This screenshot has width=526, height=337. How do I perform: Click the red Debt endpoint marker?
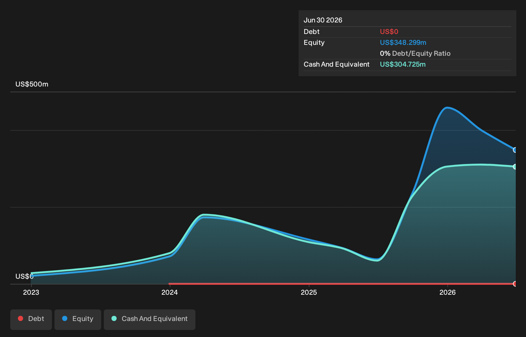[x=515, y=284]
